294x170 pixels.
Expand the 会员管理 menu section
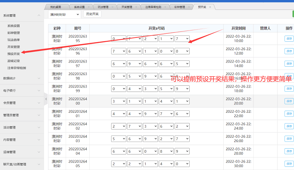coord(39,103)
